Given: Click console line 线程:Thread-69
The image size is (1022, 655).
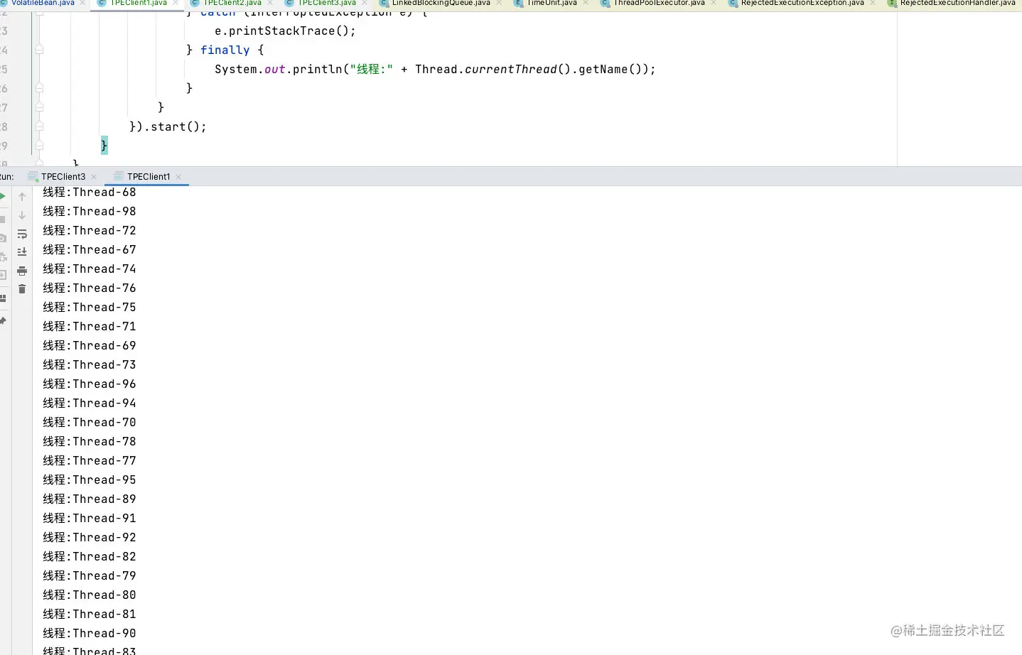Looking at the screenshot, I should [x=90, y=345].
